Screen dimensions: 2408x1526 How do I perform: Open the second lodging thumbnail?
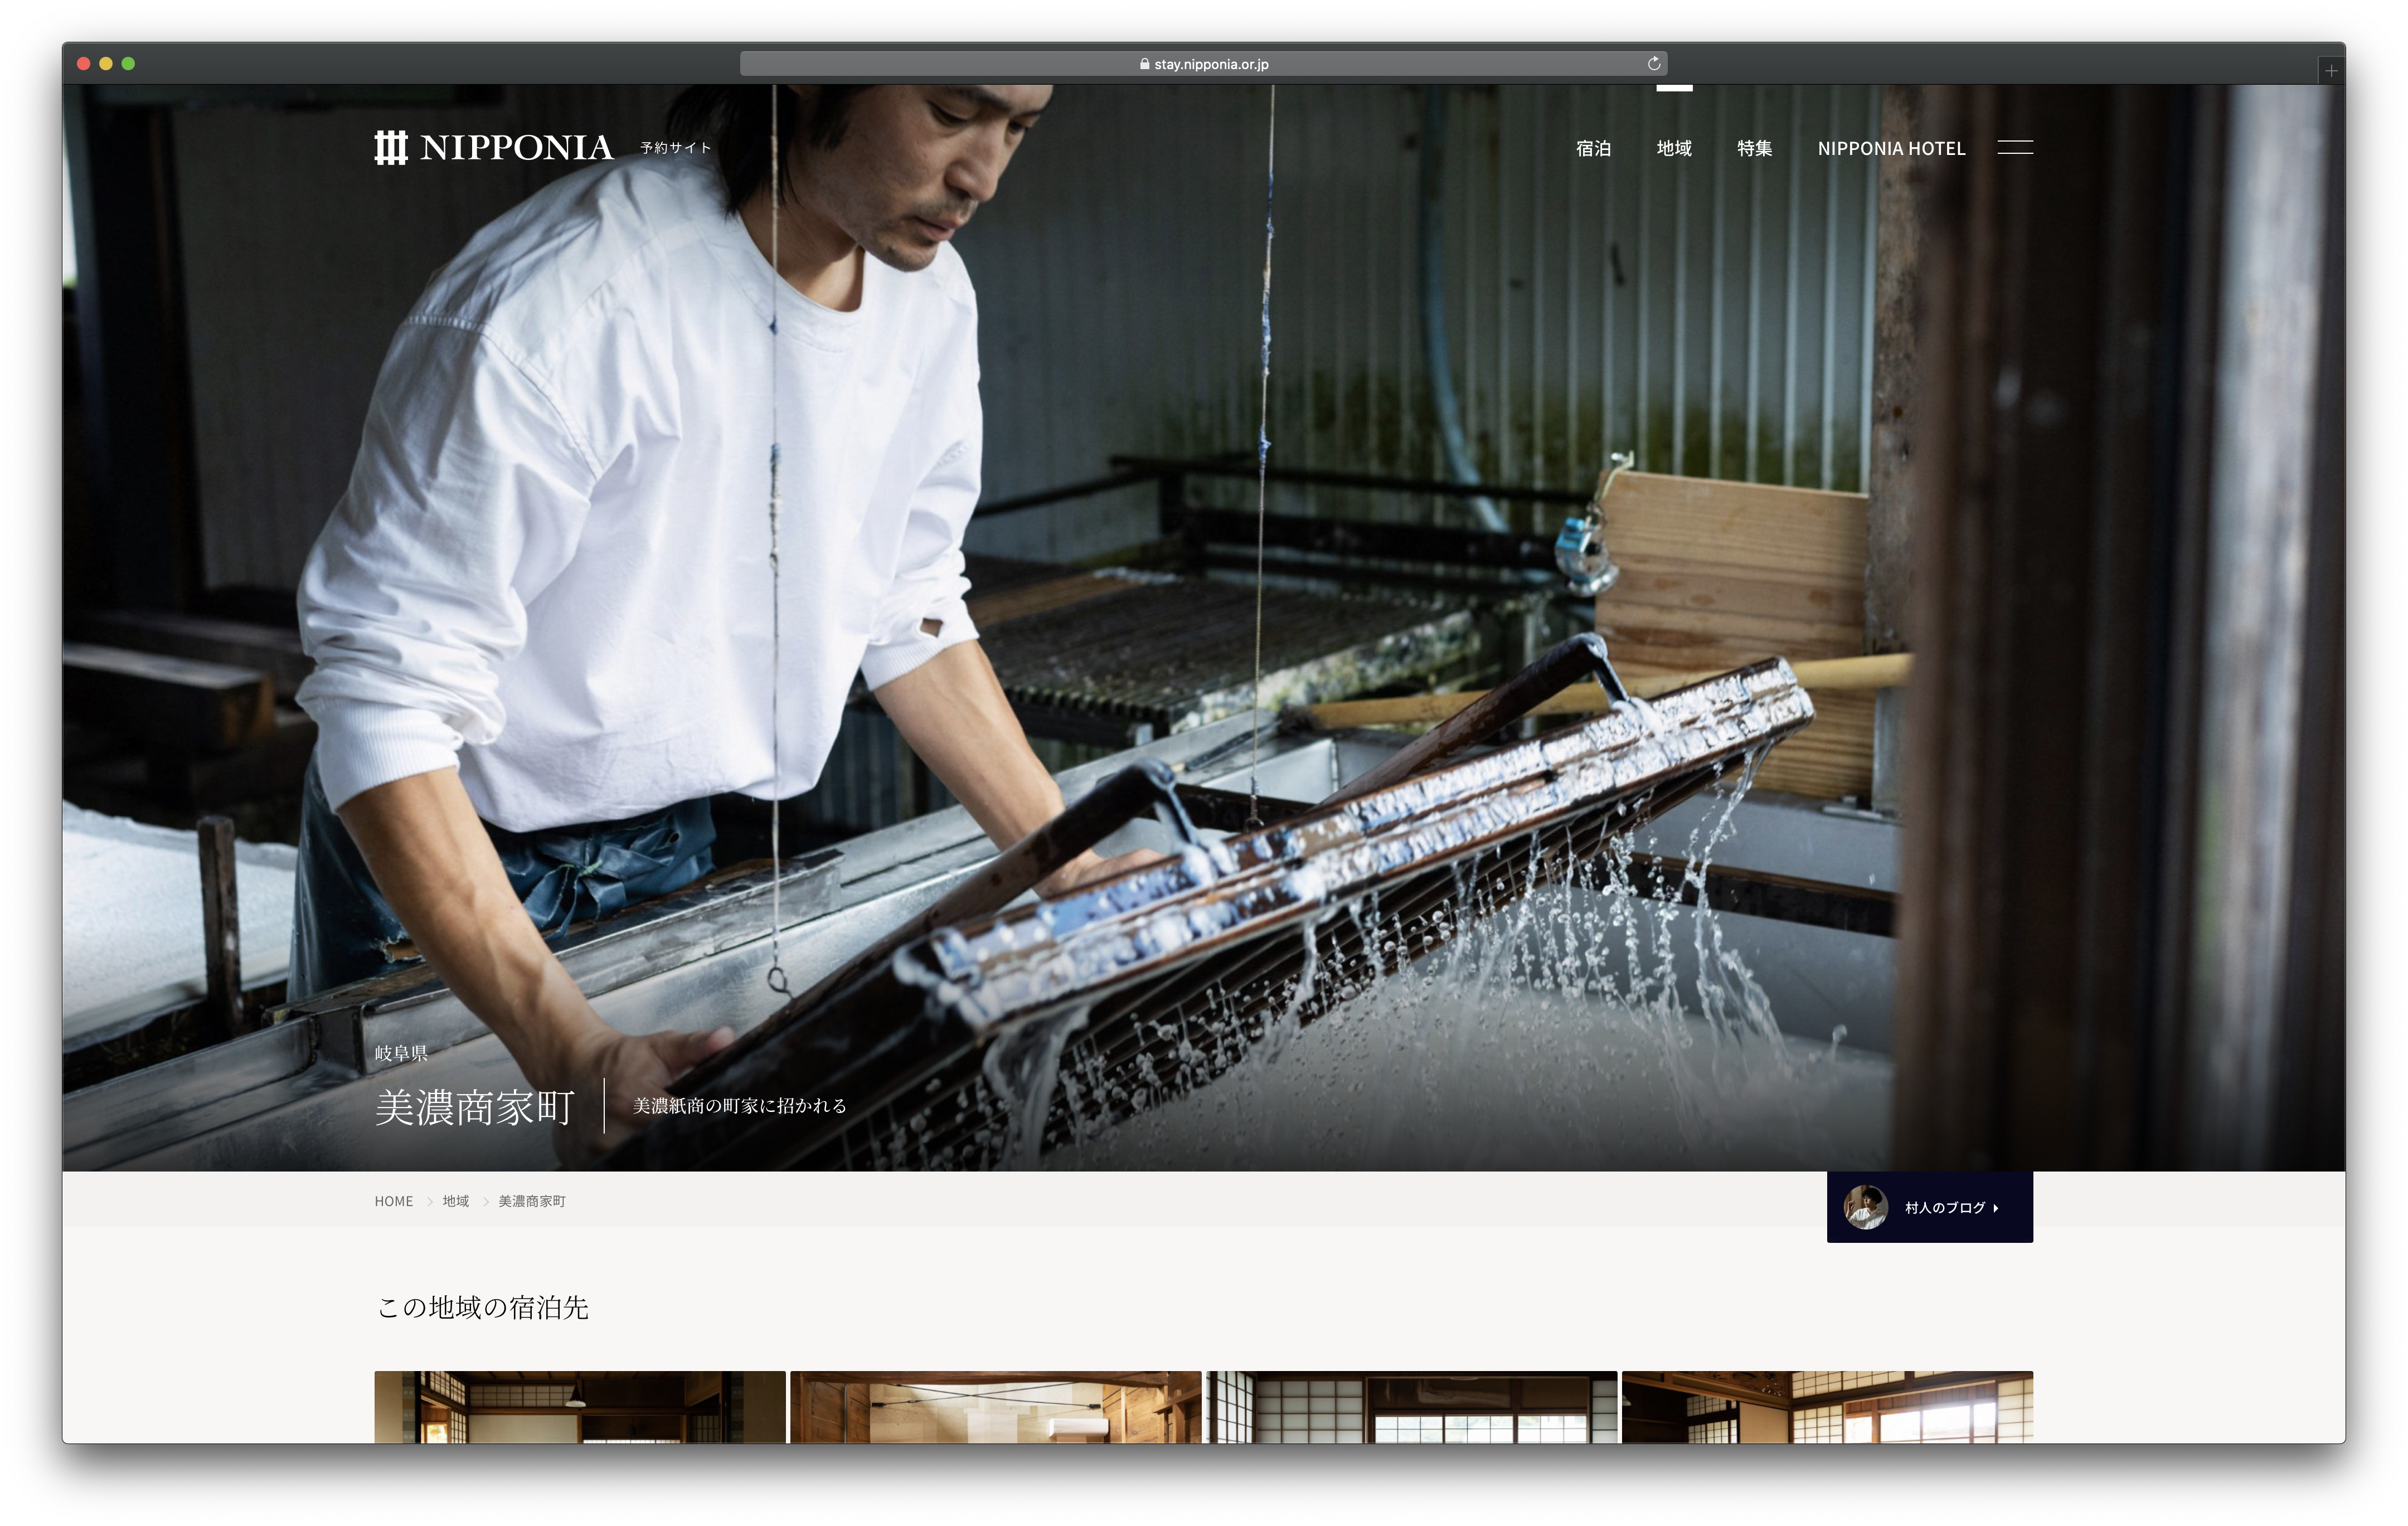tap(995, 1406)
